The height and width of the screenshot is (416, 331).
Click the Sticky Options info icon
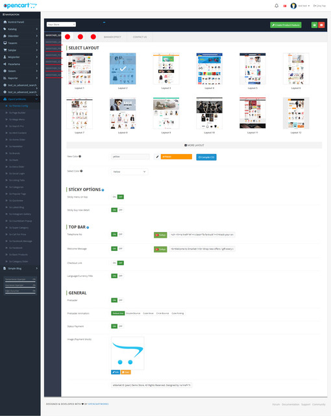[x=103, y=190]
